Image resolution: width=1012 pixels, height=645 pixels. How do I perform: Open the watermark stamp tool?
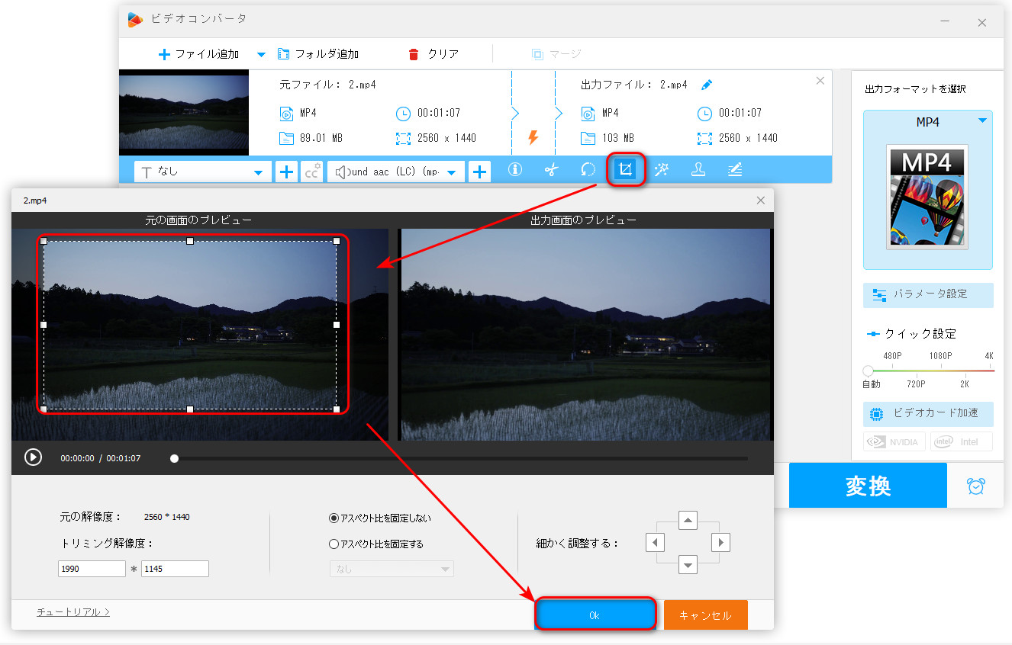(x=698, y=170)
